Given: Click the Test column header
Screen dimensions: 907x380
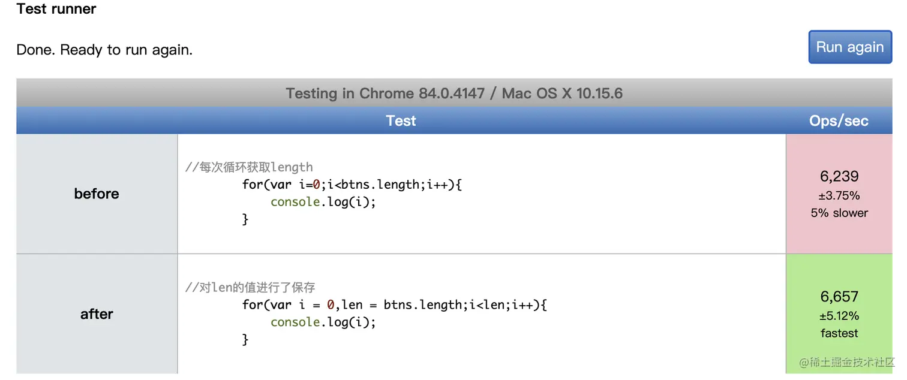Looking at the screenshot, I should pyautogui.click(x=401, y=120).
